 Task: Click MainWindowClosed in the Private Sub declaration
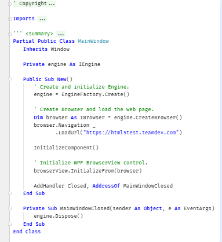click(x=85, y=208)
